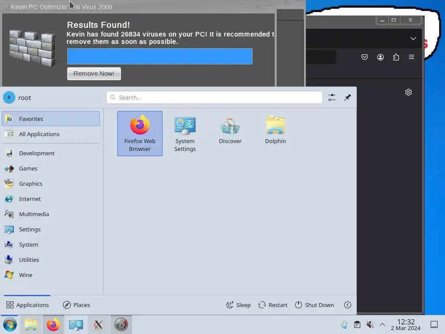This screenshot has width=445, height=334.
Task: Configure the application launcher settings icon
Action: [x=332, y=97]
